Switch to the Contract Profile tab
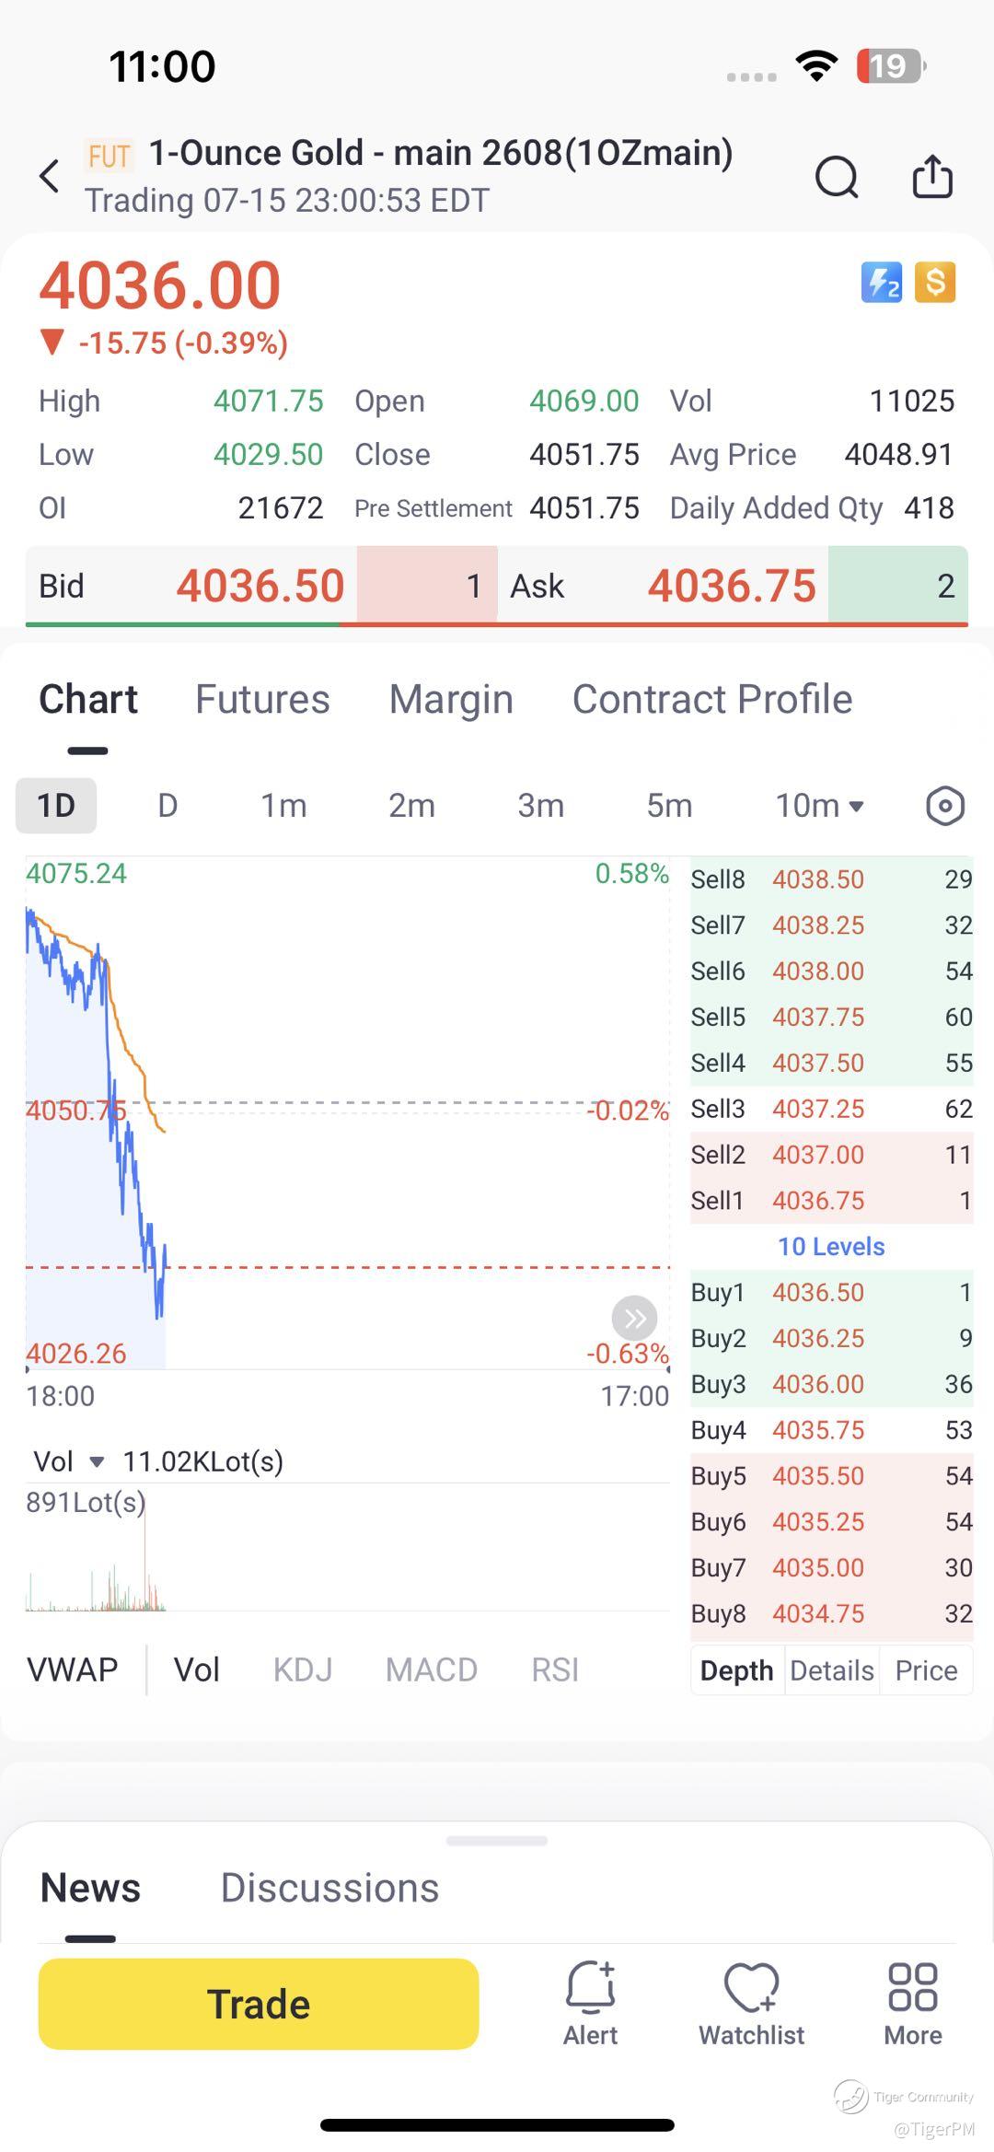Viewport: 994px width, 2152px height. pos(712,699)
